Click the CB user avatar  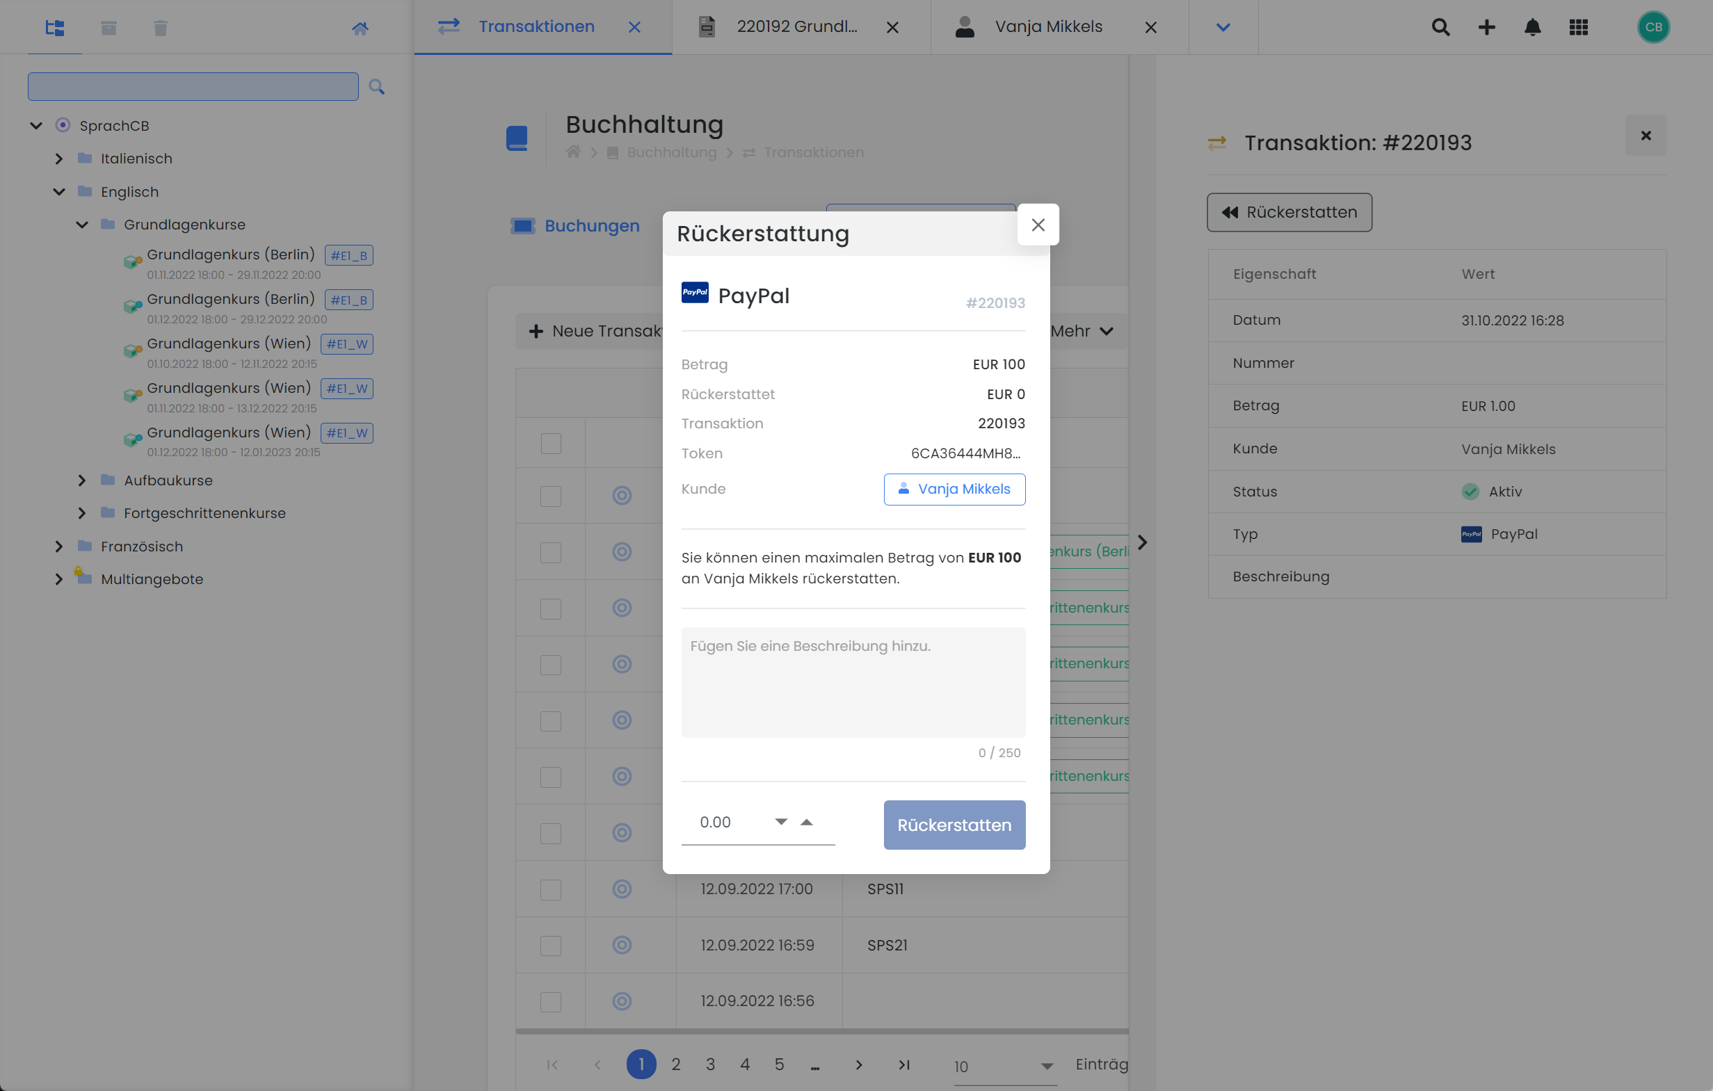[x=1653, y=27]
